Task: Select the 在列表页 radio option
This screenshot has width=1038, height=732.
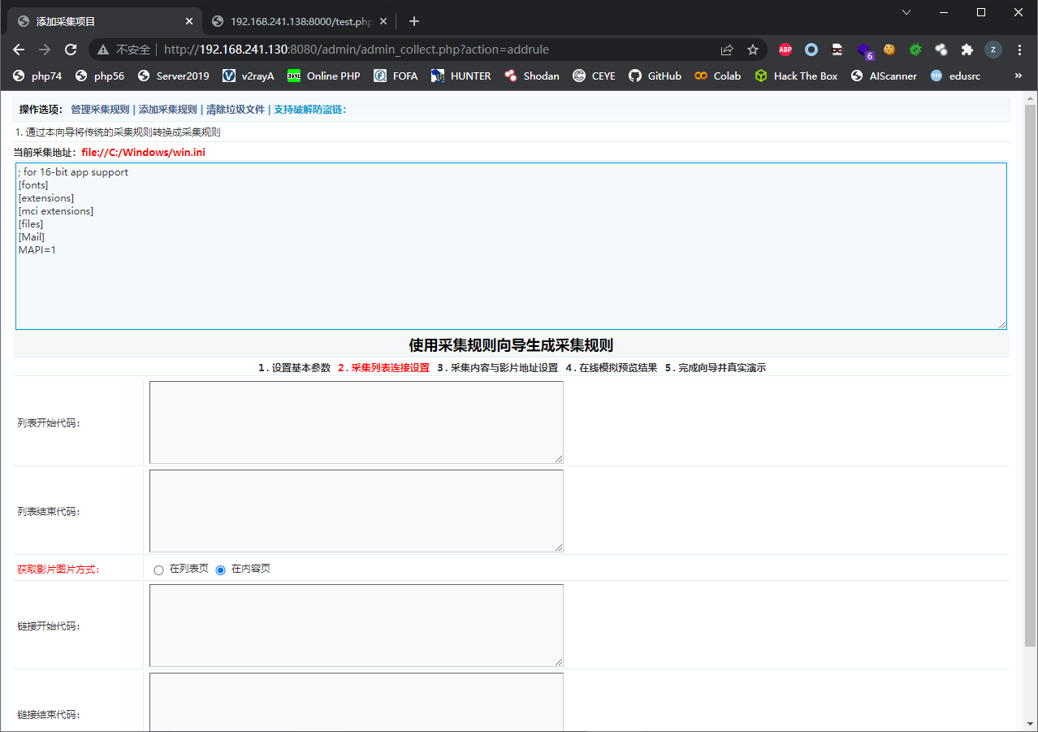Action: (x=159, y=569)
